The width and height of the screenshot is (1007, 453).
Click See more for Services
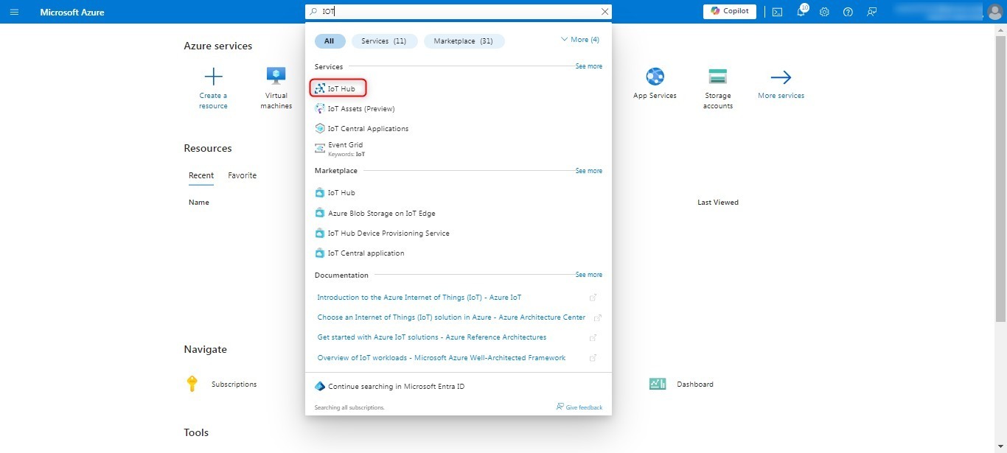coord(588,66)
